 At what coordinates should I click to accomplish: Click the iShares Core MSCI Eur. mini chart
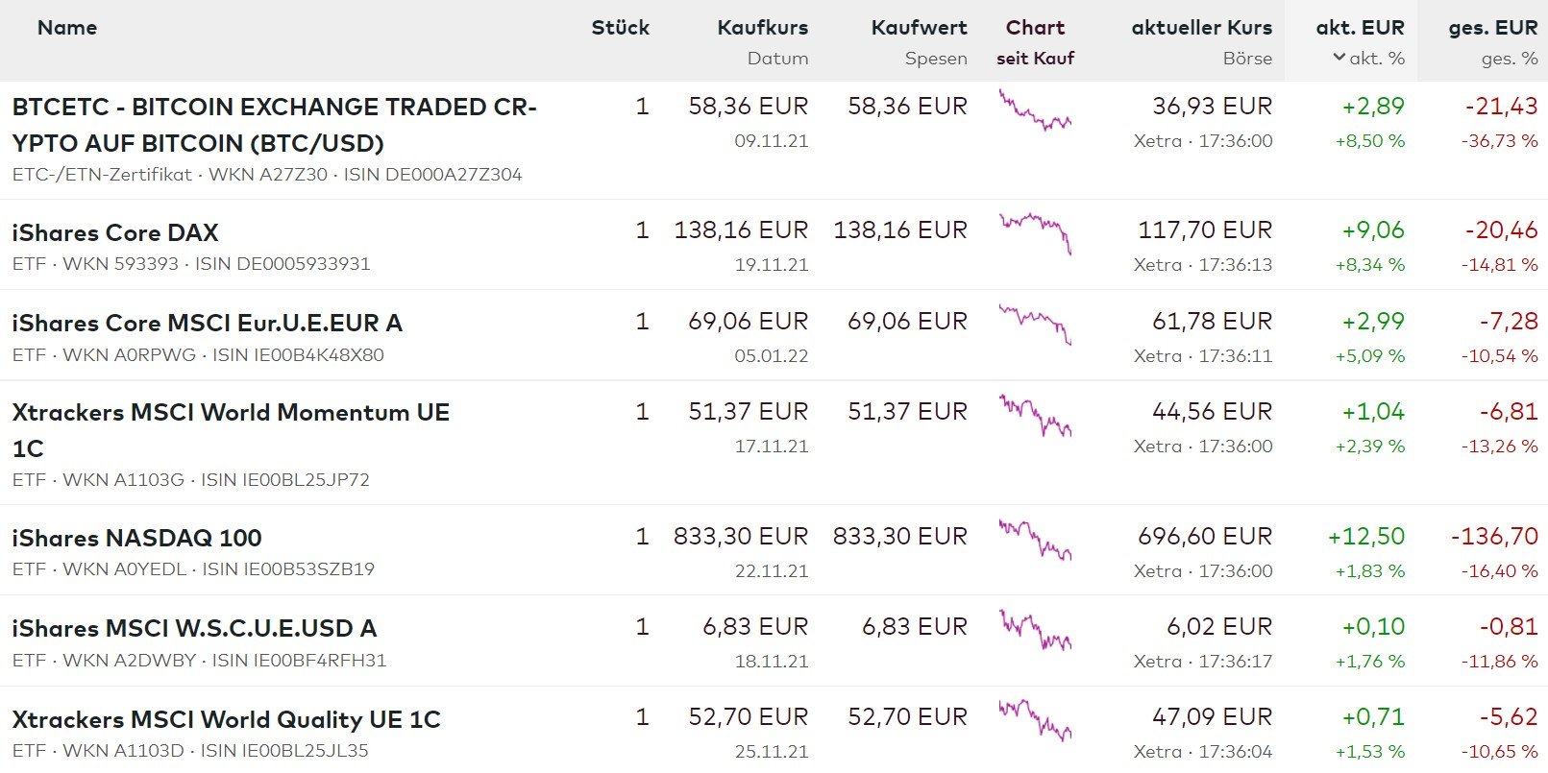click(x=1035, y=324)
